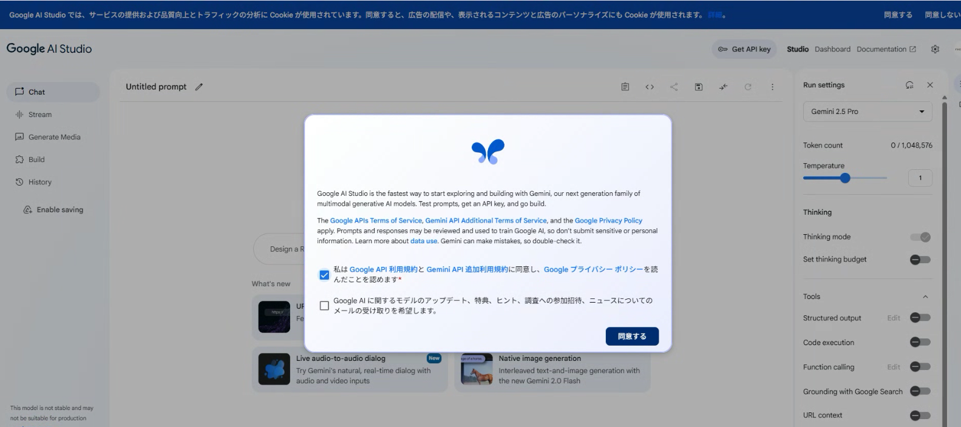This screenshot has width=961, height=427.
Task: Enable the Function calling toggle
Action: (x=920, y=366)
